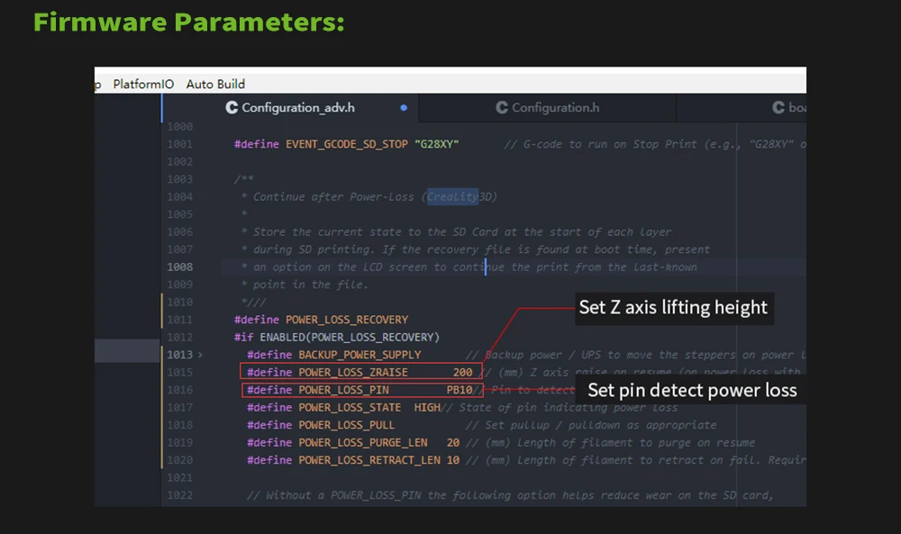Click the unsaved dot on Configuration_adv.h tab
Image resolution: width=901 pixels, height=534 pixels.
tap(404, 108)
